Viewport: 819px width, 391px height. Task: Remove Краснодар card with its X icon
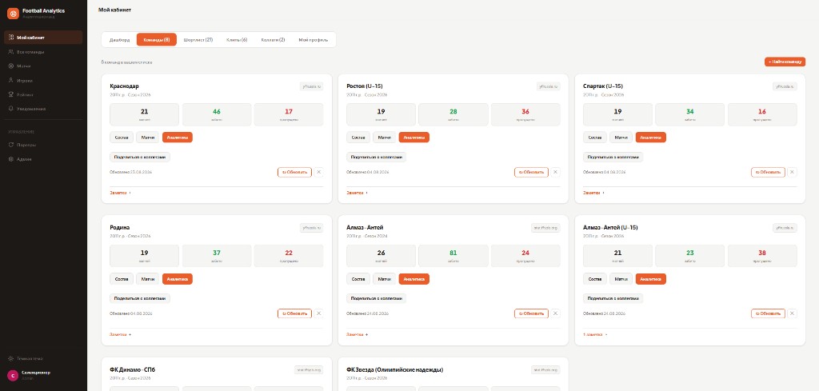(318, 172)
